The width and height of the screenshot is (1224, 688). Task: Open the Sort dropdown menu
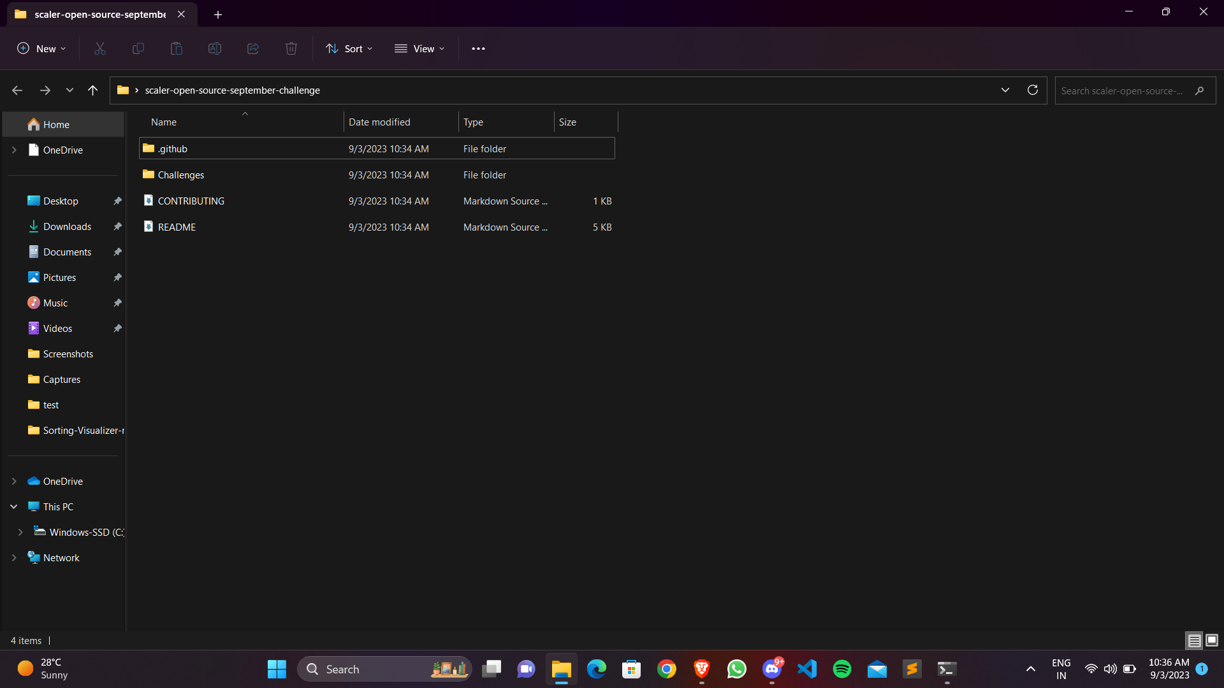[x=349, y=48]
